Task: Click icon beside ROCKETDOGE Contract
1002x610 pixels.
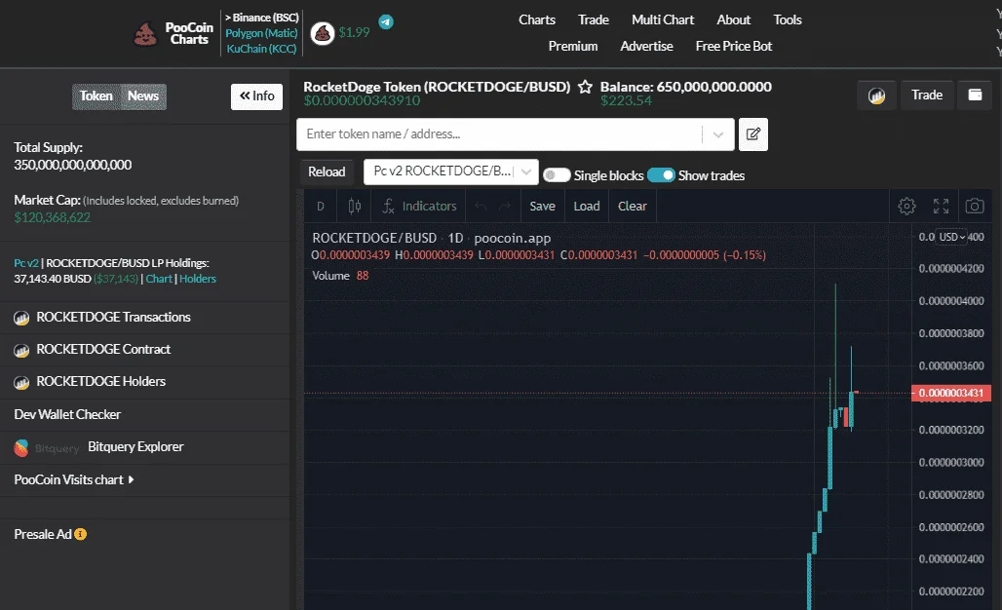Action: pos(21,350)
